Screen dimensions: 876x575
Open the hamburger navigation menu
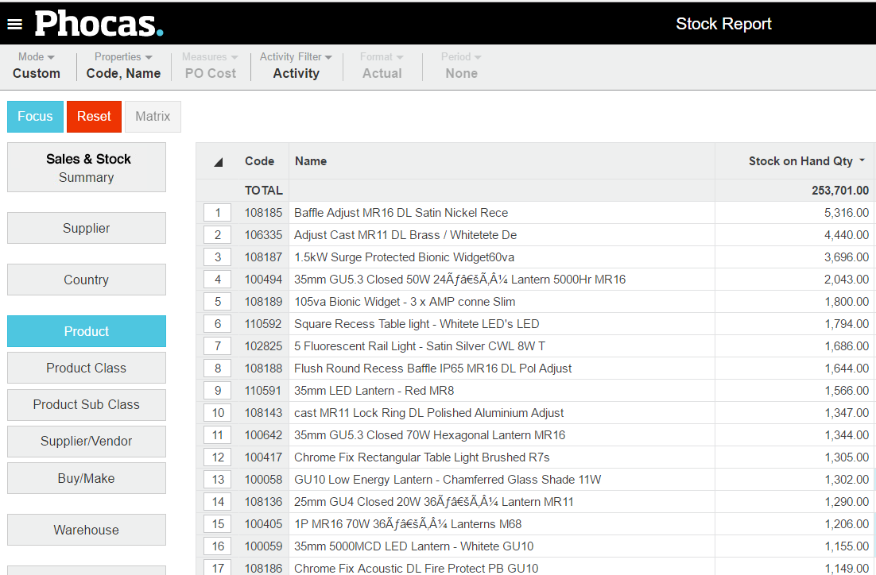tap(14, 23)
